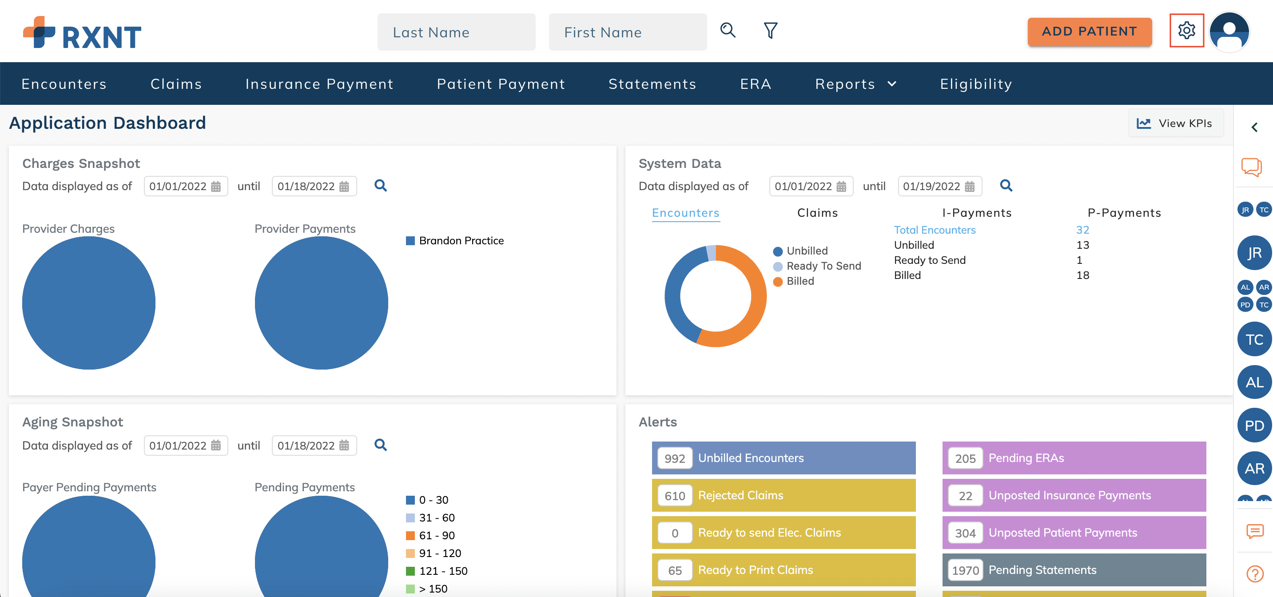1273x597 pixels.
Task: Click the search magnifying glass icon
Action: coord(728,30)
